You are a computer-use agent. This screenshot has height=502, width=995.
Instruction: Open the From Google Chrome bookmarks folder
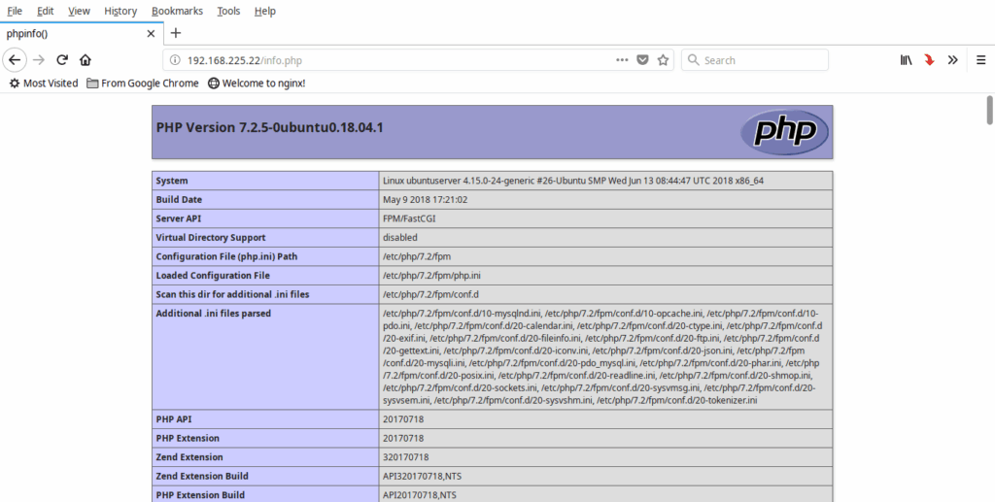point(143,84)
